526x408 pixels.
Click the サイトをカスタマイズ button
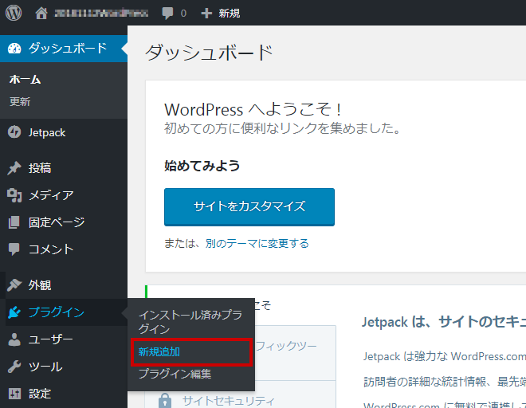coord(249,206)
